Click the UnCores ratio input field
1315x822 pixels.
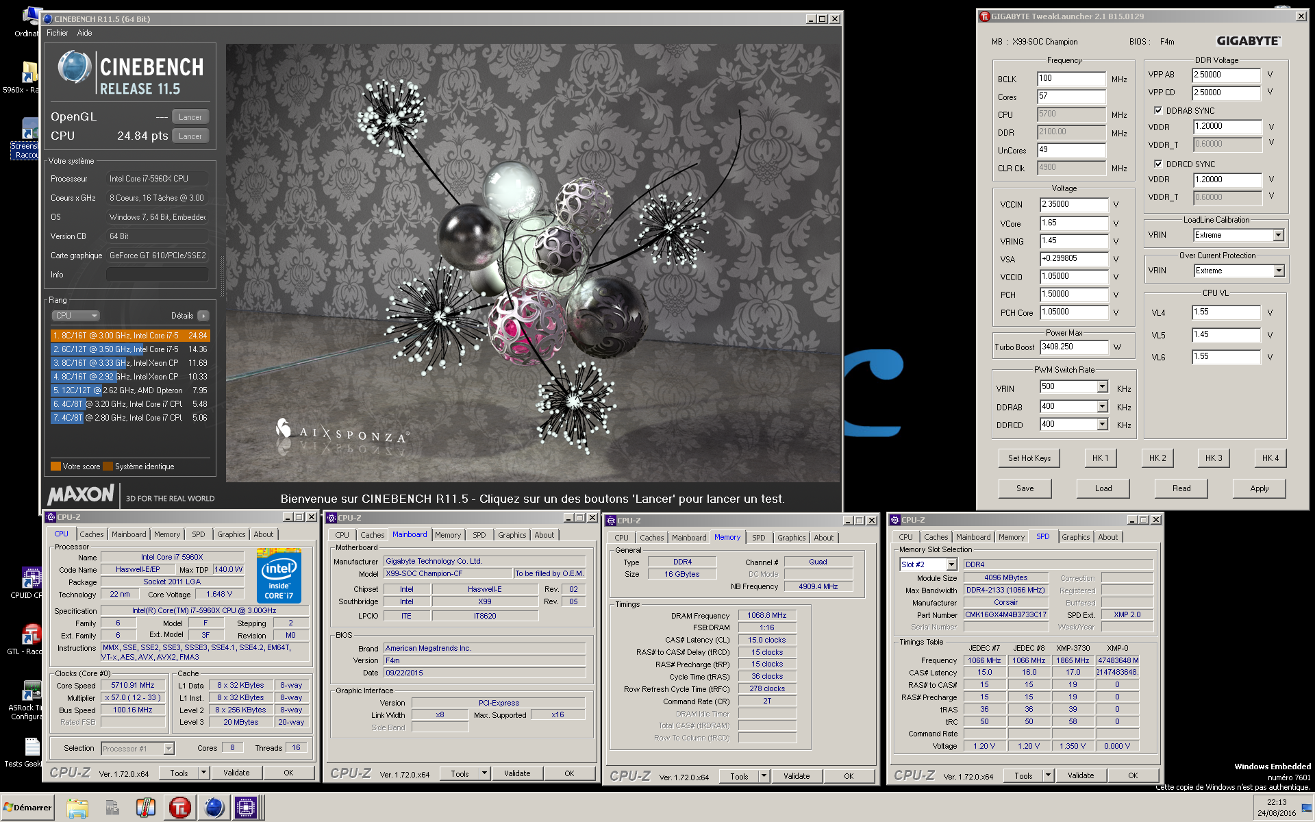tap(1071, 150)
